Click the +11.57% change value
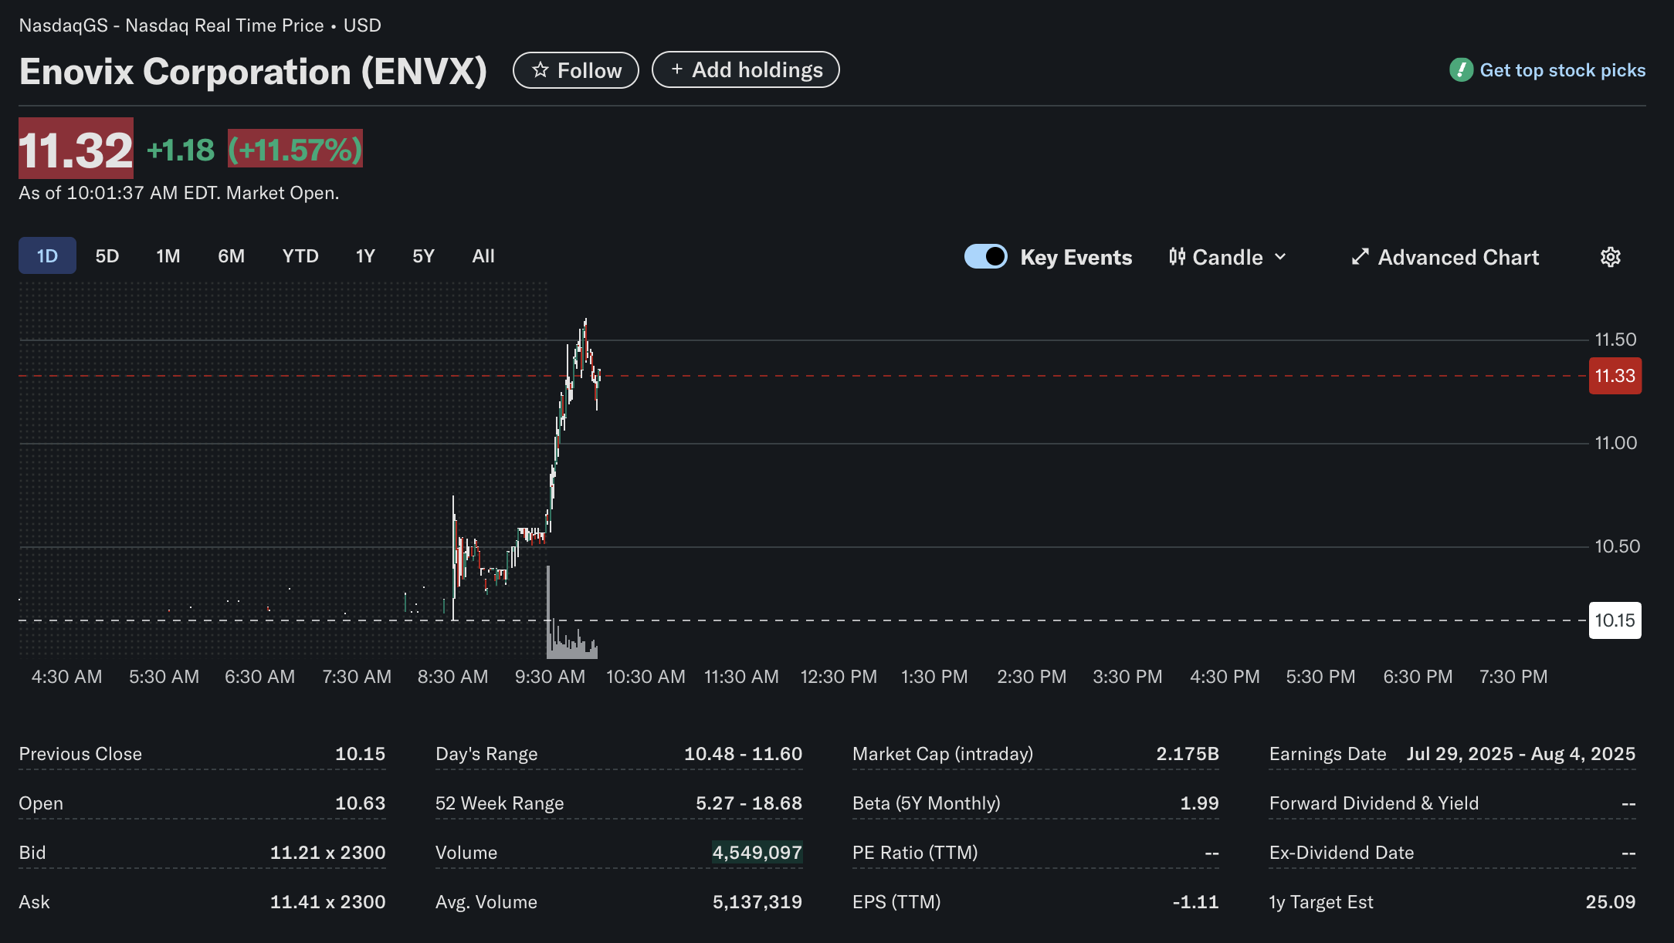1674x943 pixels. pos(295,149)
